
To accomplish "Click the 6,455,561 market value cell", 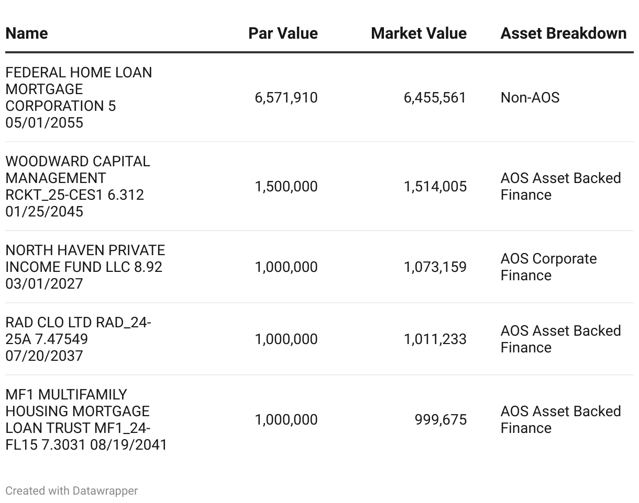I will click(x=435, y=98).
